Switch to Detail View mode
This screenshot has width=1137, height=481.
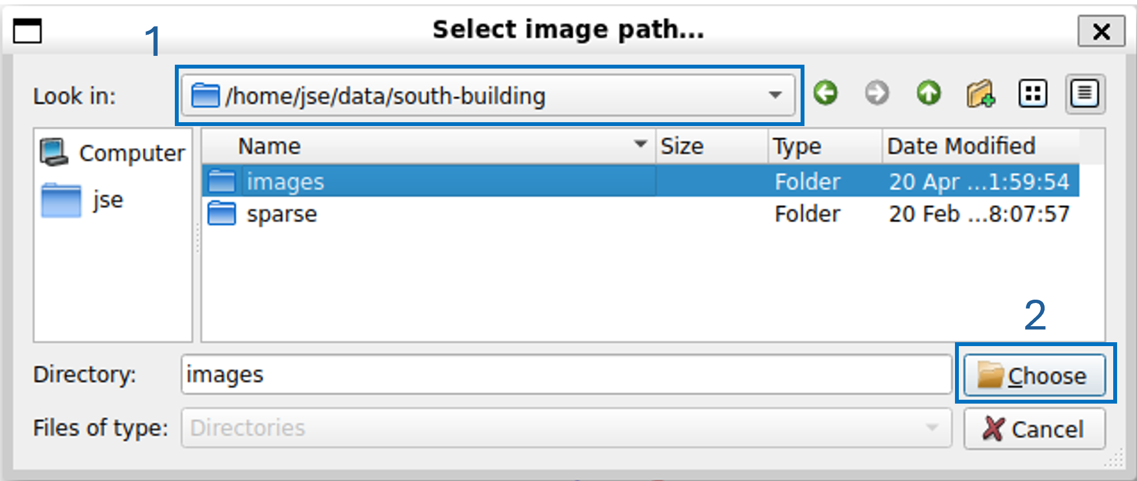1084,93
